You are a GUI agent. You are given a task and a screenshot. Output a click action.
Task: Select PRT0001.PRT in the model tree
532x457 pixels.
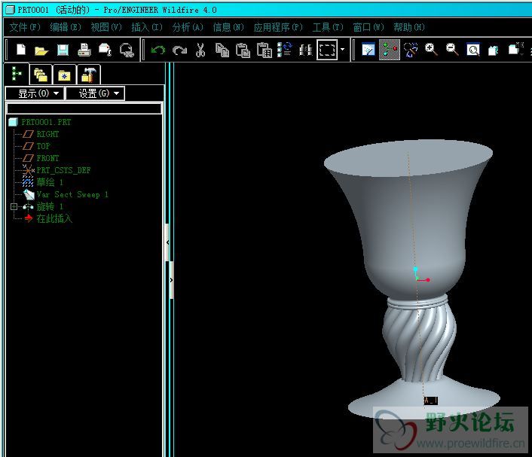[x=46, y=122]
